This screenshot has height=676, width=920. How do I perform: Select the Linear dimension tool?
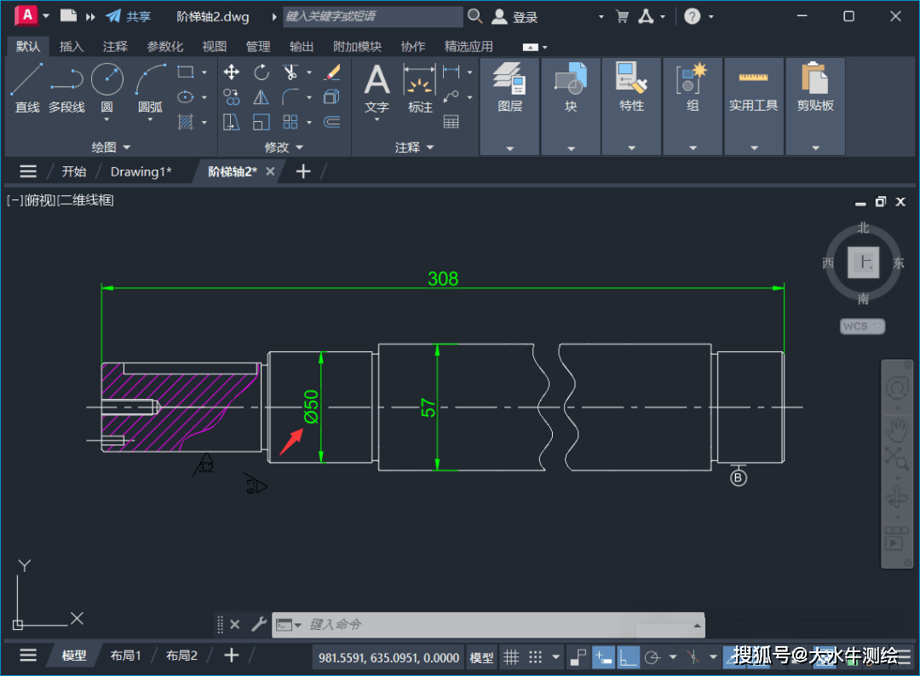pyautogui.click(x=451, y=72)
